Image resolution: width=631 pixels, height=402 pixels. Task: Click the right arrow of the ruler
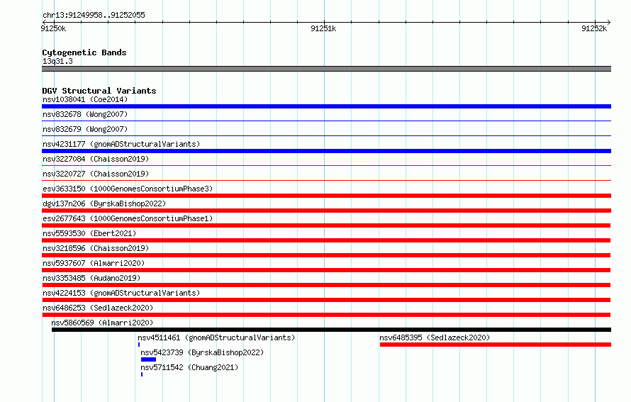click(x=609, y=22)
